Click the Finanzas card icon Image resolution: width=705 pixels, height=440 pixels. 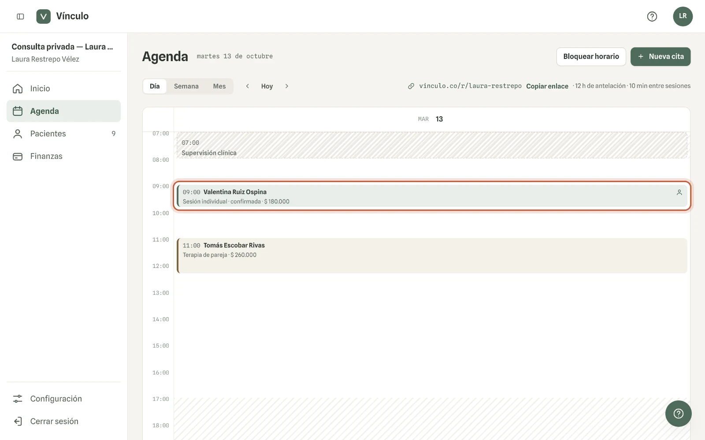18,156
